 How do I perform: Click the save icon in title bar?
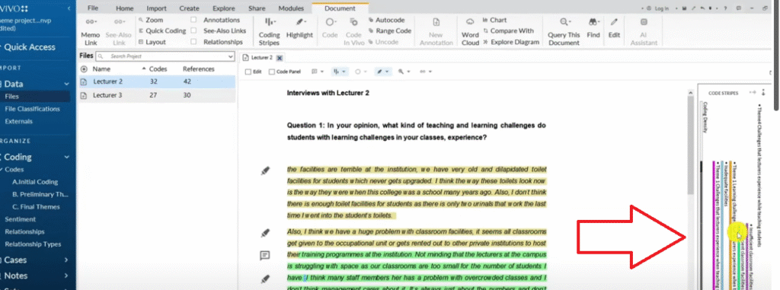[x=685, y=8]
